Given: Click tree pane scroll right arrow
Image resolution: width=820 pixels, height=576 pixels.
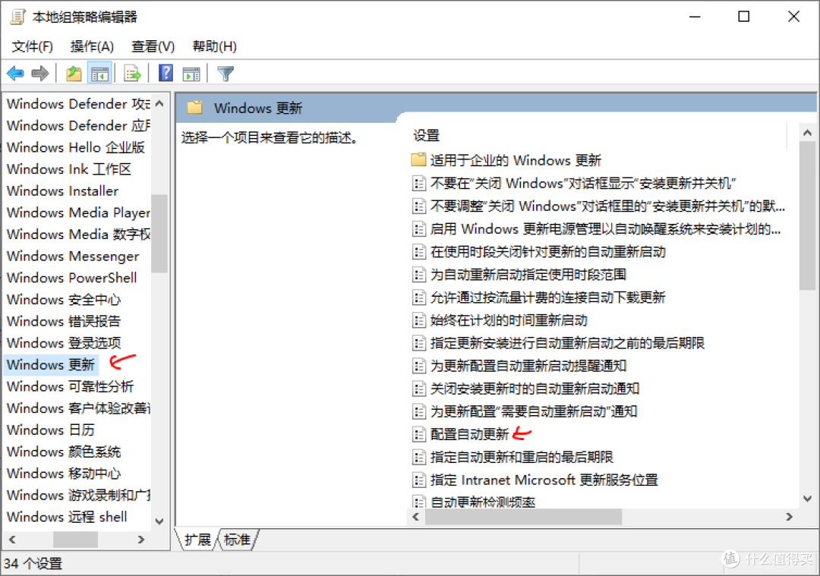Looking at the screenshot, I should tap(140, 540).
